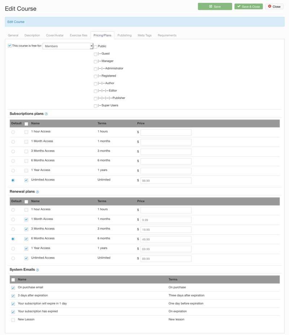This screenshot has height=335, width=289.
Task: Click the 69.99 renewal price field
Action: pyautogui.click(x=166, y=249)
